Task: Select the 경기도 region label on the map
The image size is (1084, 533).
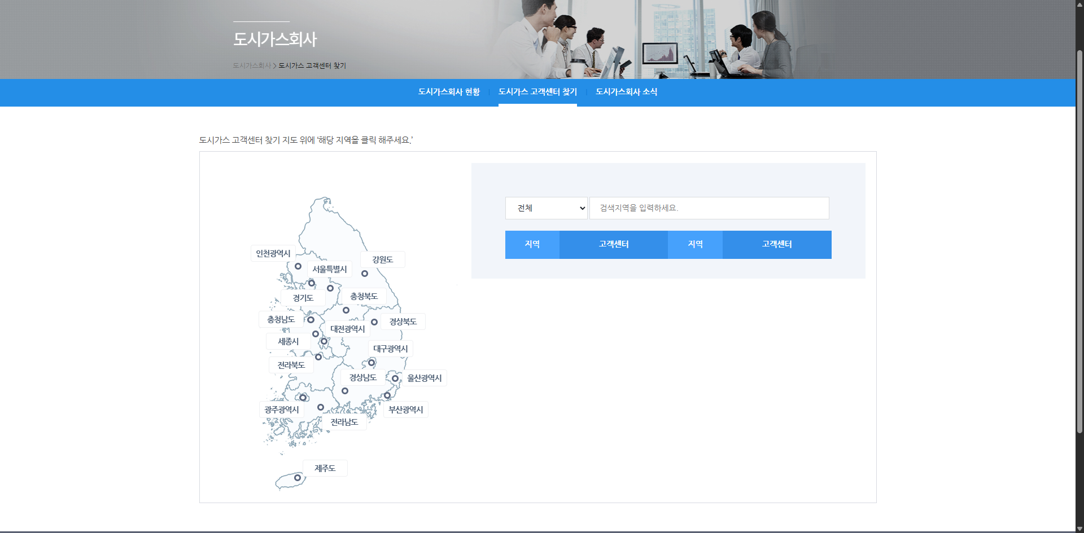Action: coord(303,298)
